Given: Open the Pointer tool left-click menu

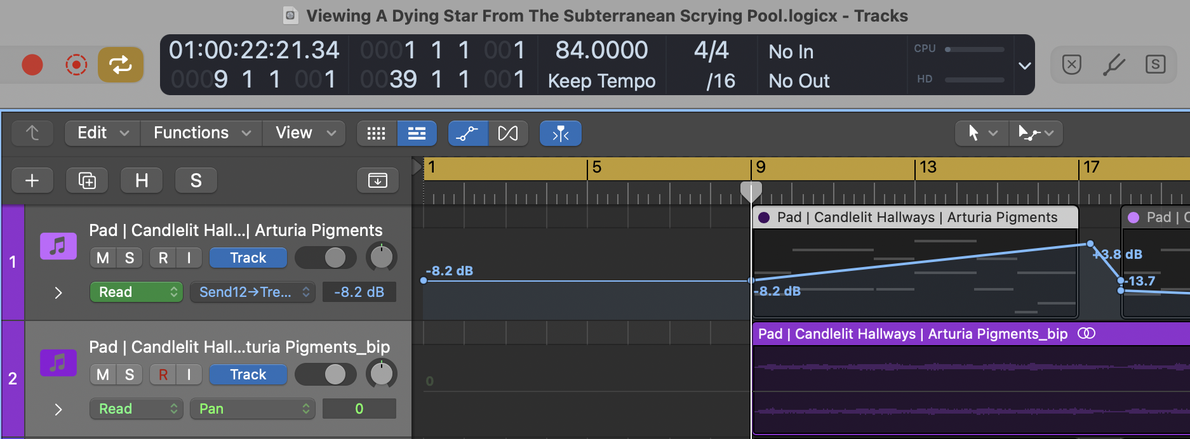Looking at the screenshot, I should point(982,133).
